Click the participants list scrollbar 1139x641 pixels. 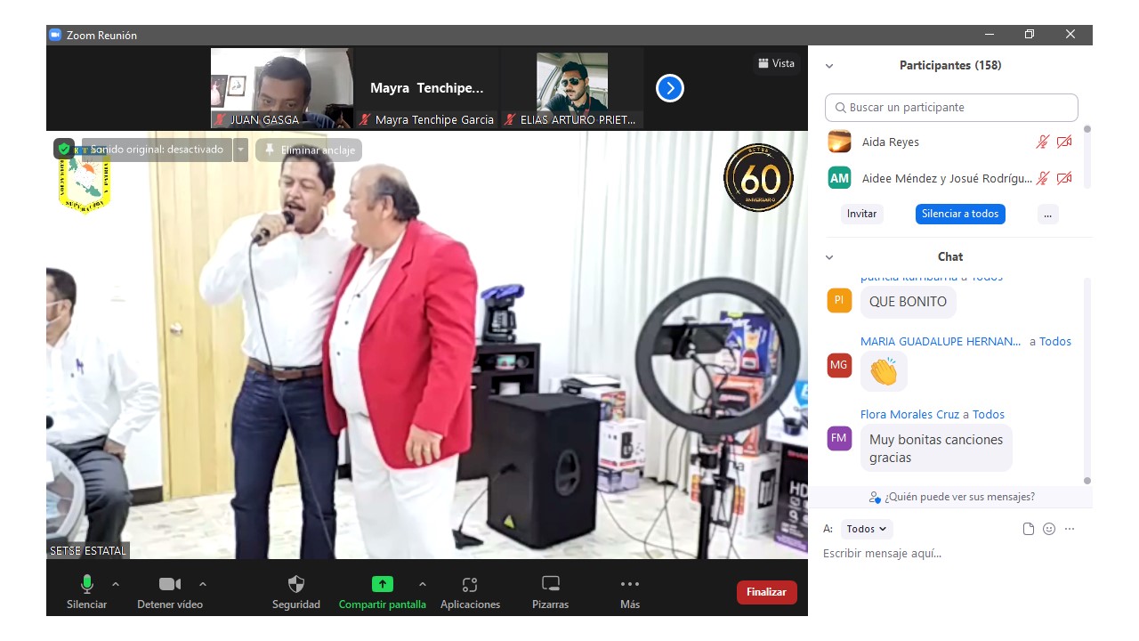click(x=1086, y=156)
